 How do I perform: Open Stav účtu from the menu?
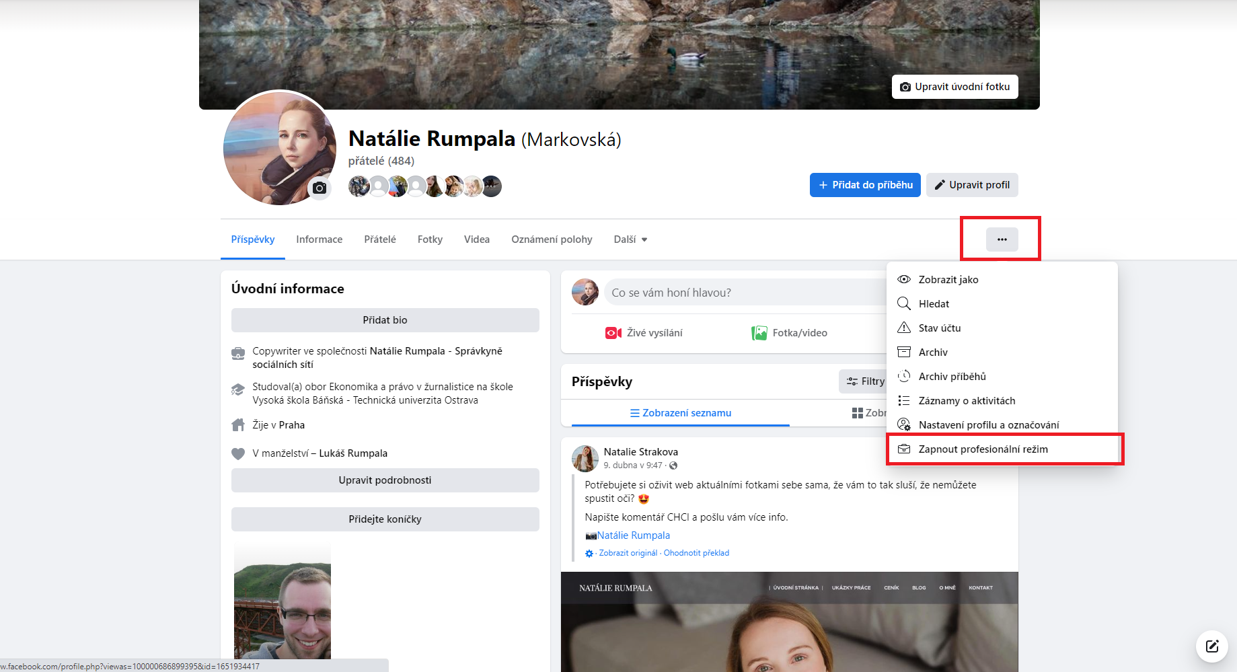point(1002,328)
